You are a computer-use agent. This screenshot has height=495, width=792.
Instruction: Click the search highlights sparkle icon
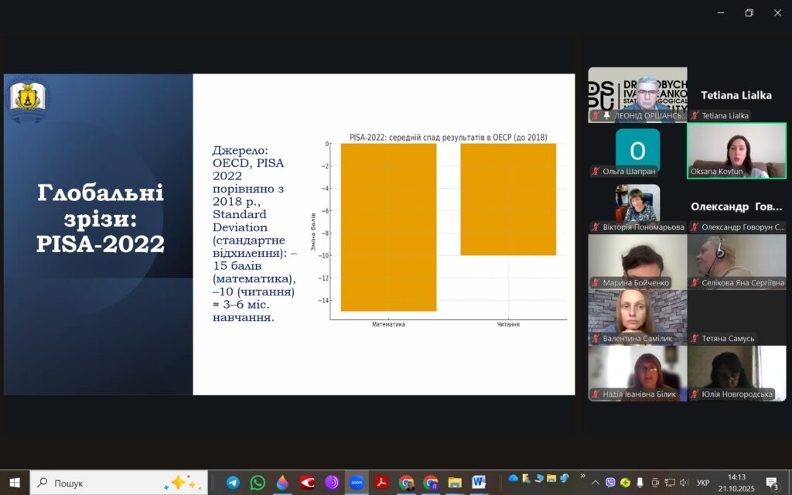click(183, 483)
